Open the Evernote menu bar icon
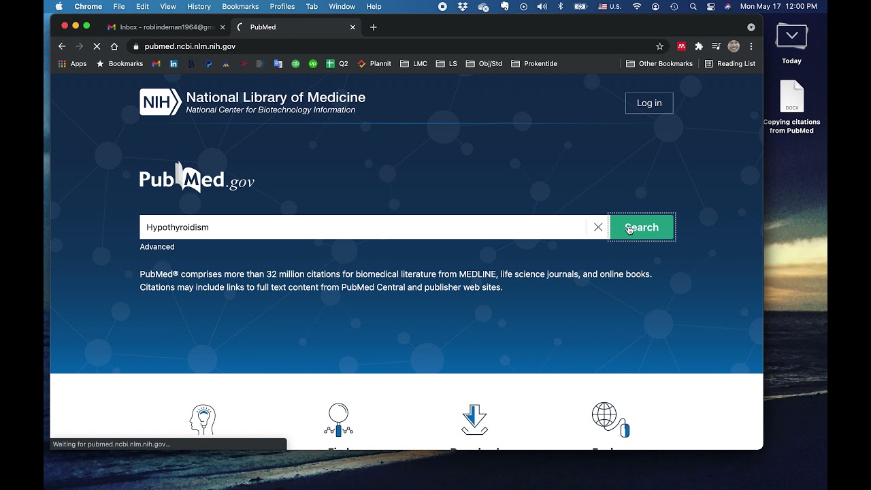Image resolution: width=871 pixels, height=490 pixels. (x=504, y=6)
